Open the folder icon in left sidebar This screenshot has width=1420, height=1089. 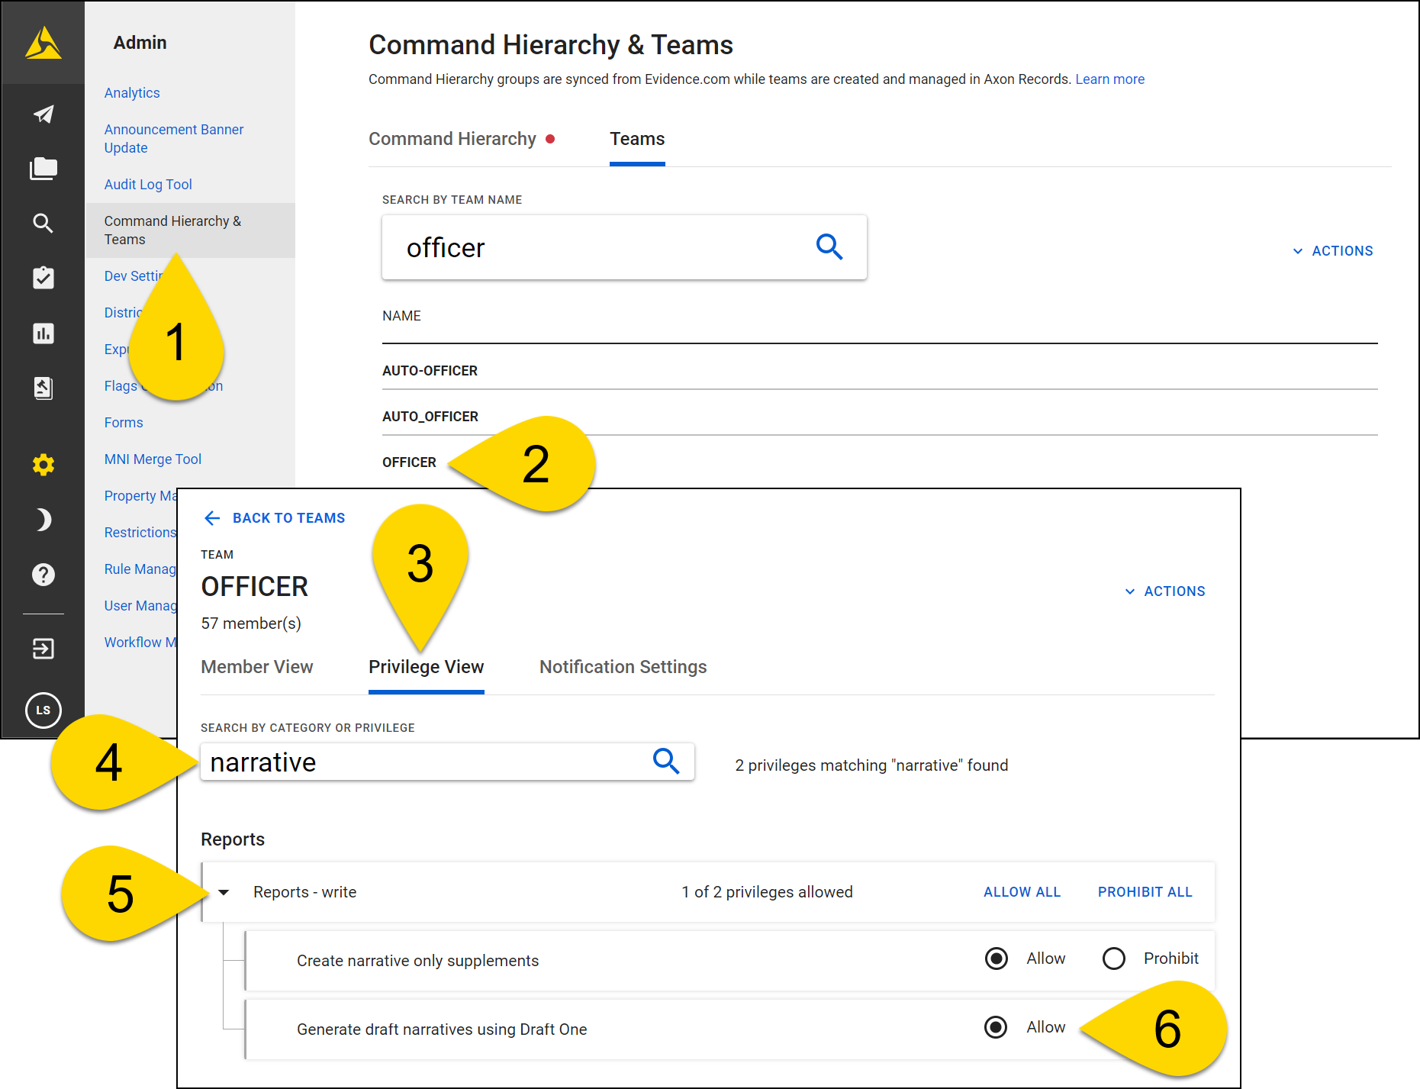[43, 169]
